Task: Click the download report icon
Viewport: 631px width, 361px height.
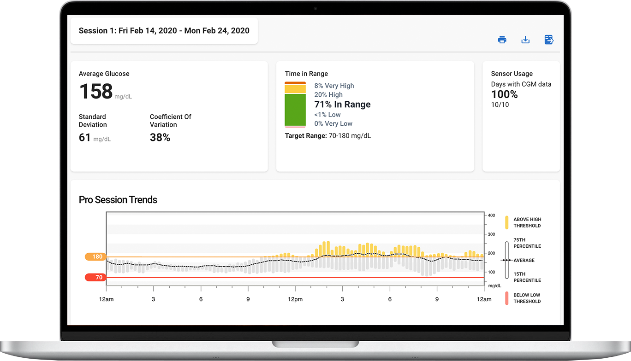Action: (x=525, y=40)
